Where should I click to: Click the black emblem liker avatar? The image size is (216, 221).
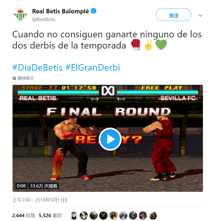(103, 216)
